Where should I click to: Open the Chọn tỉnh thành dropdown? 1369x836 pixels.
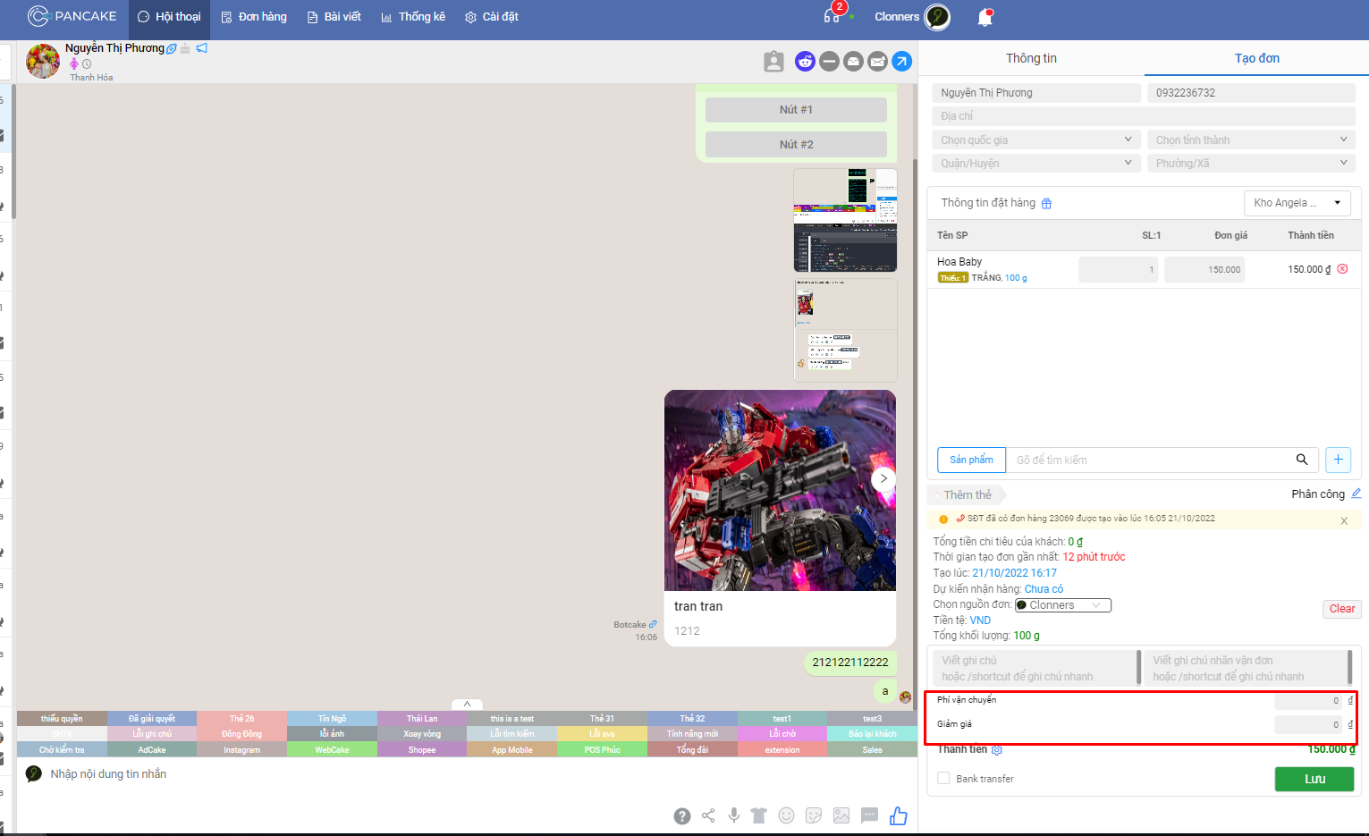click(1251, 139)
